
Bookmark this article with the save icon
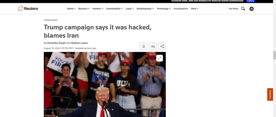(143, 46)
